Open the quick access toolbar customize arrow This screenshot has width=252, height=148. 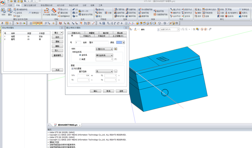click(40, 1)
